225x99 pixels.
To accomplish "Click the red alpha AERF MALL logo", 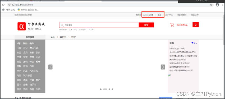I will click(22, 26).
